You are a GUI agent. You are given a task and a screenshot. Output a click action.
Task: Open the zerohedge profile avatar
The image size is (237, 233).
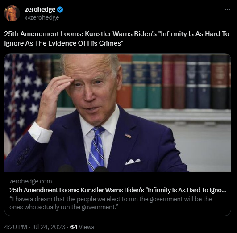pos(12,13)
